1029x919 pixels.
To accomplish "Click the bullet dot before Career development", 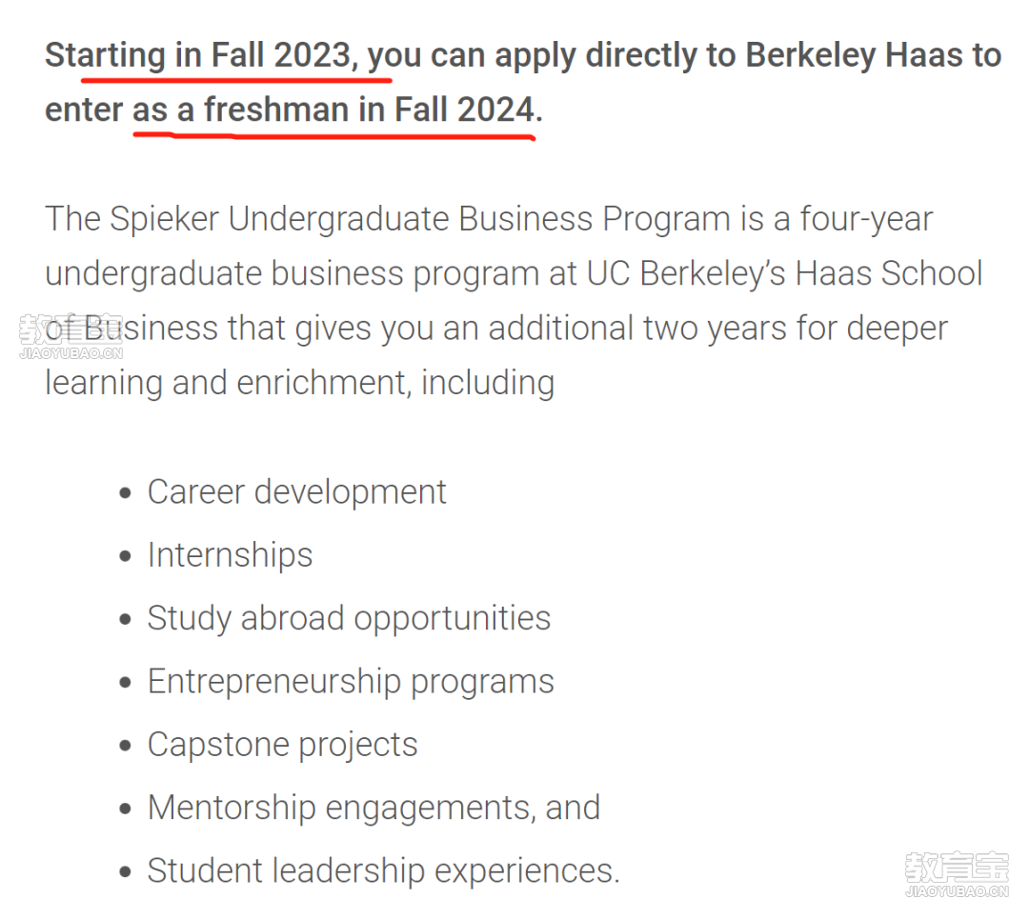I will click(x=126, y=493).
